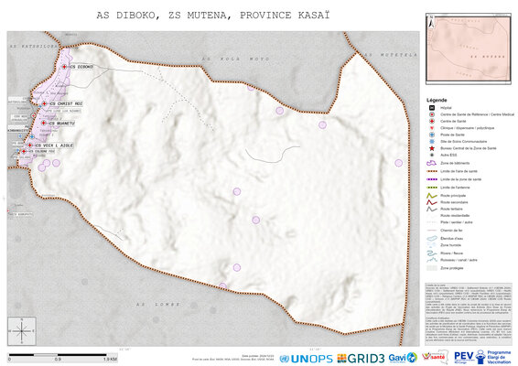Viewport: 518px width, 366px height.
Task: Click the Clinique / dispensaire legend icon
Action: (431, 128)
